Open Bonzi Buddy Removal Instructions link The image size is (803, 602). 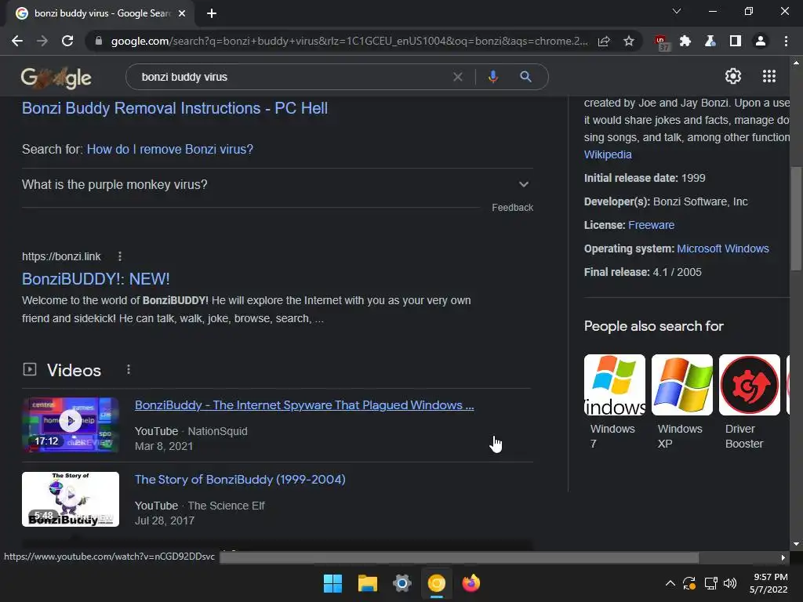[x=175, y=108]
